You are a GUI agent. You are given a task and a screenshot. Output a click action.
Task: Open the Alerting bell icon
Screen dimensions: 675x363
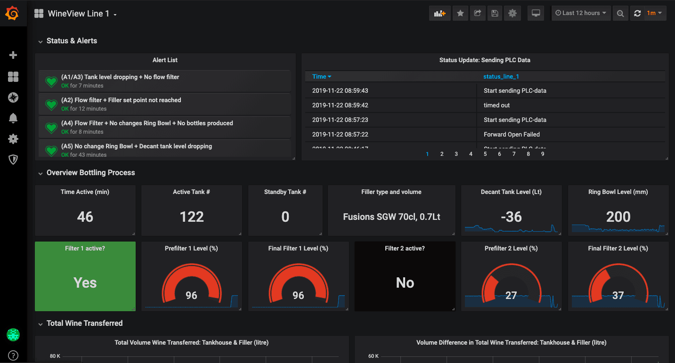[x=13, y=118]
